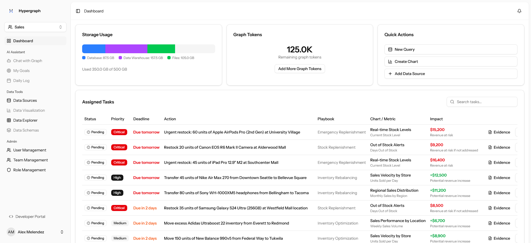Click the purple Data Warehouse storage segment

click(x=126, y=49)
